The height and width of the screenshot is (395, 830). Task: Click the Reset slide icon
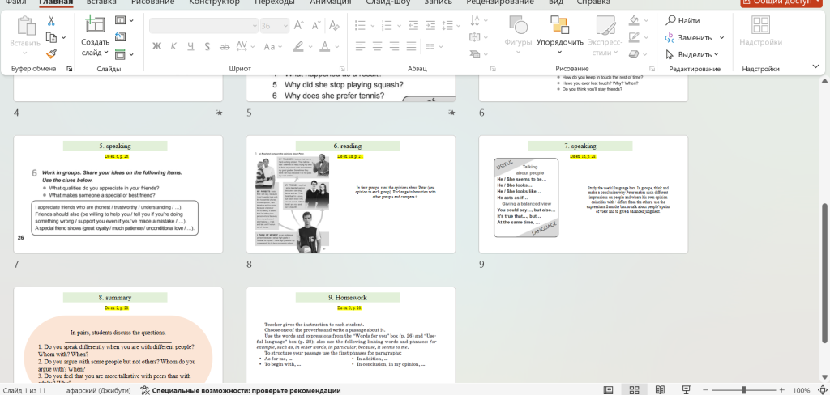coord(121,37)
